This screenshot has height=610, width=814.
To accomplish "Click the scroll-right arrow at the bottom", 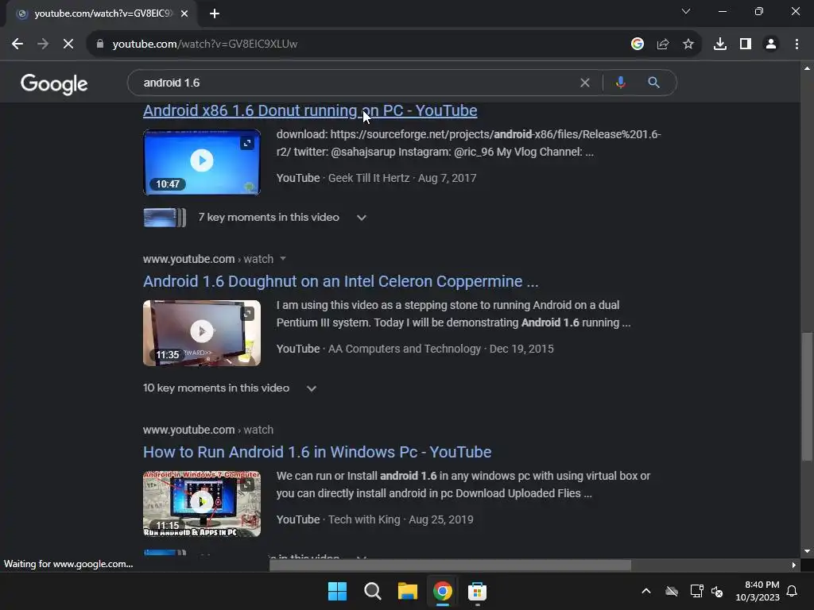I will (794, 565).
